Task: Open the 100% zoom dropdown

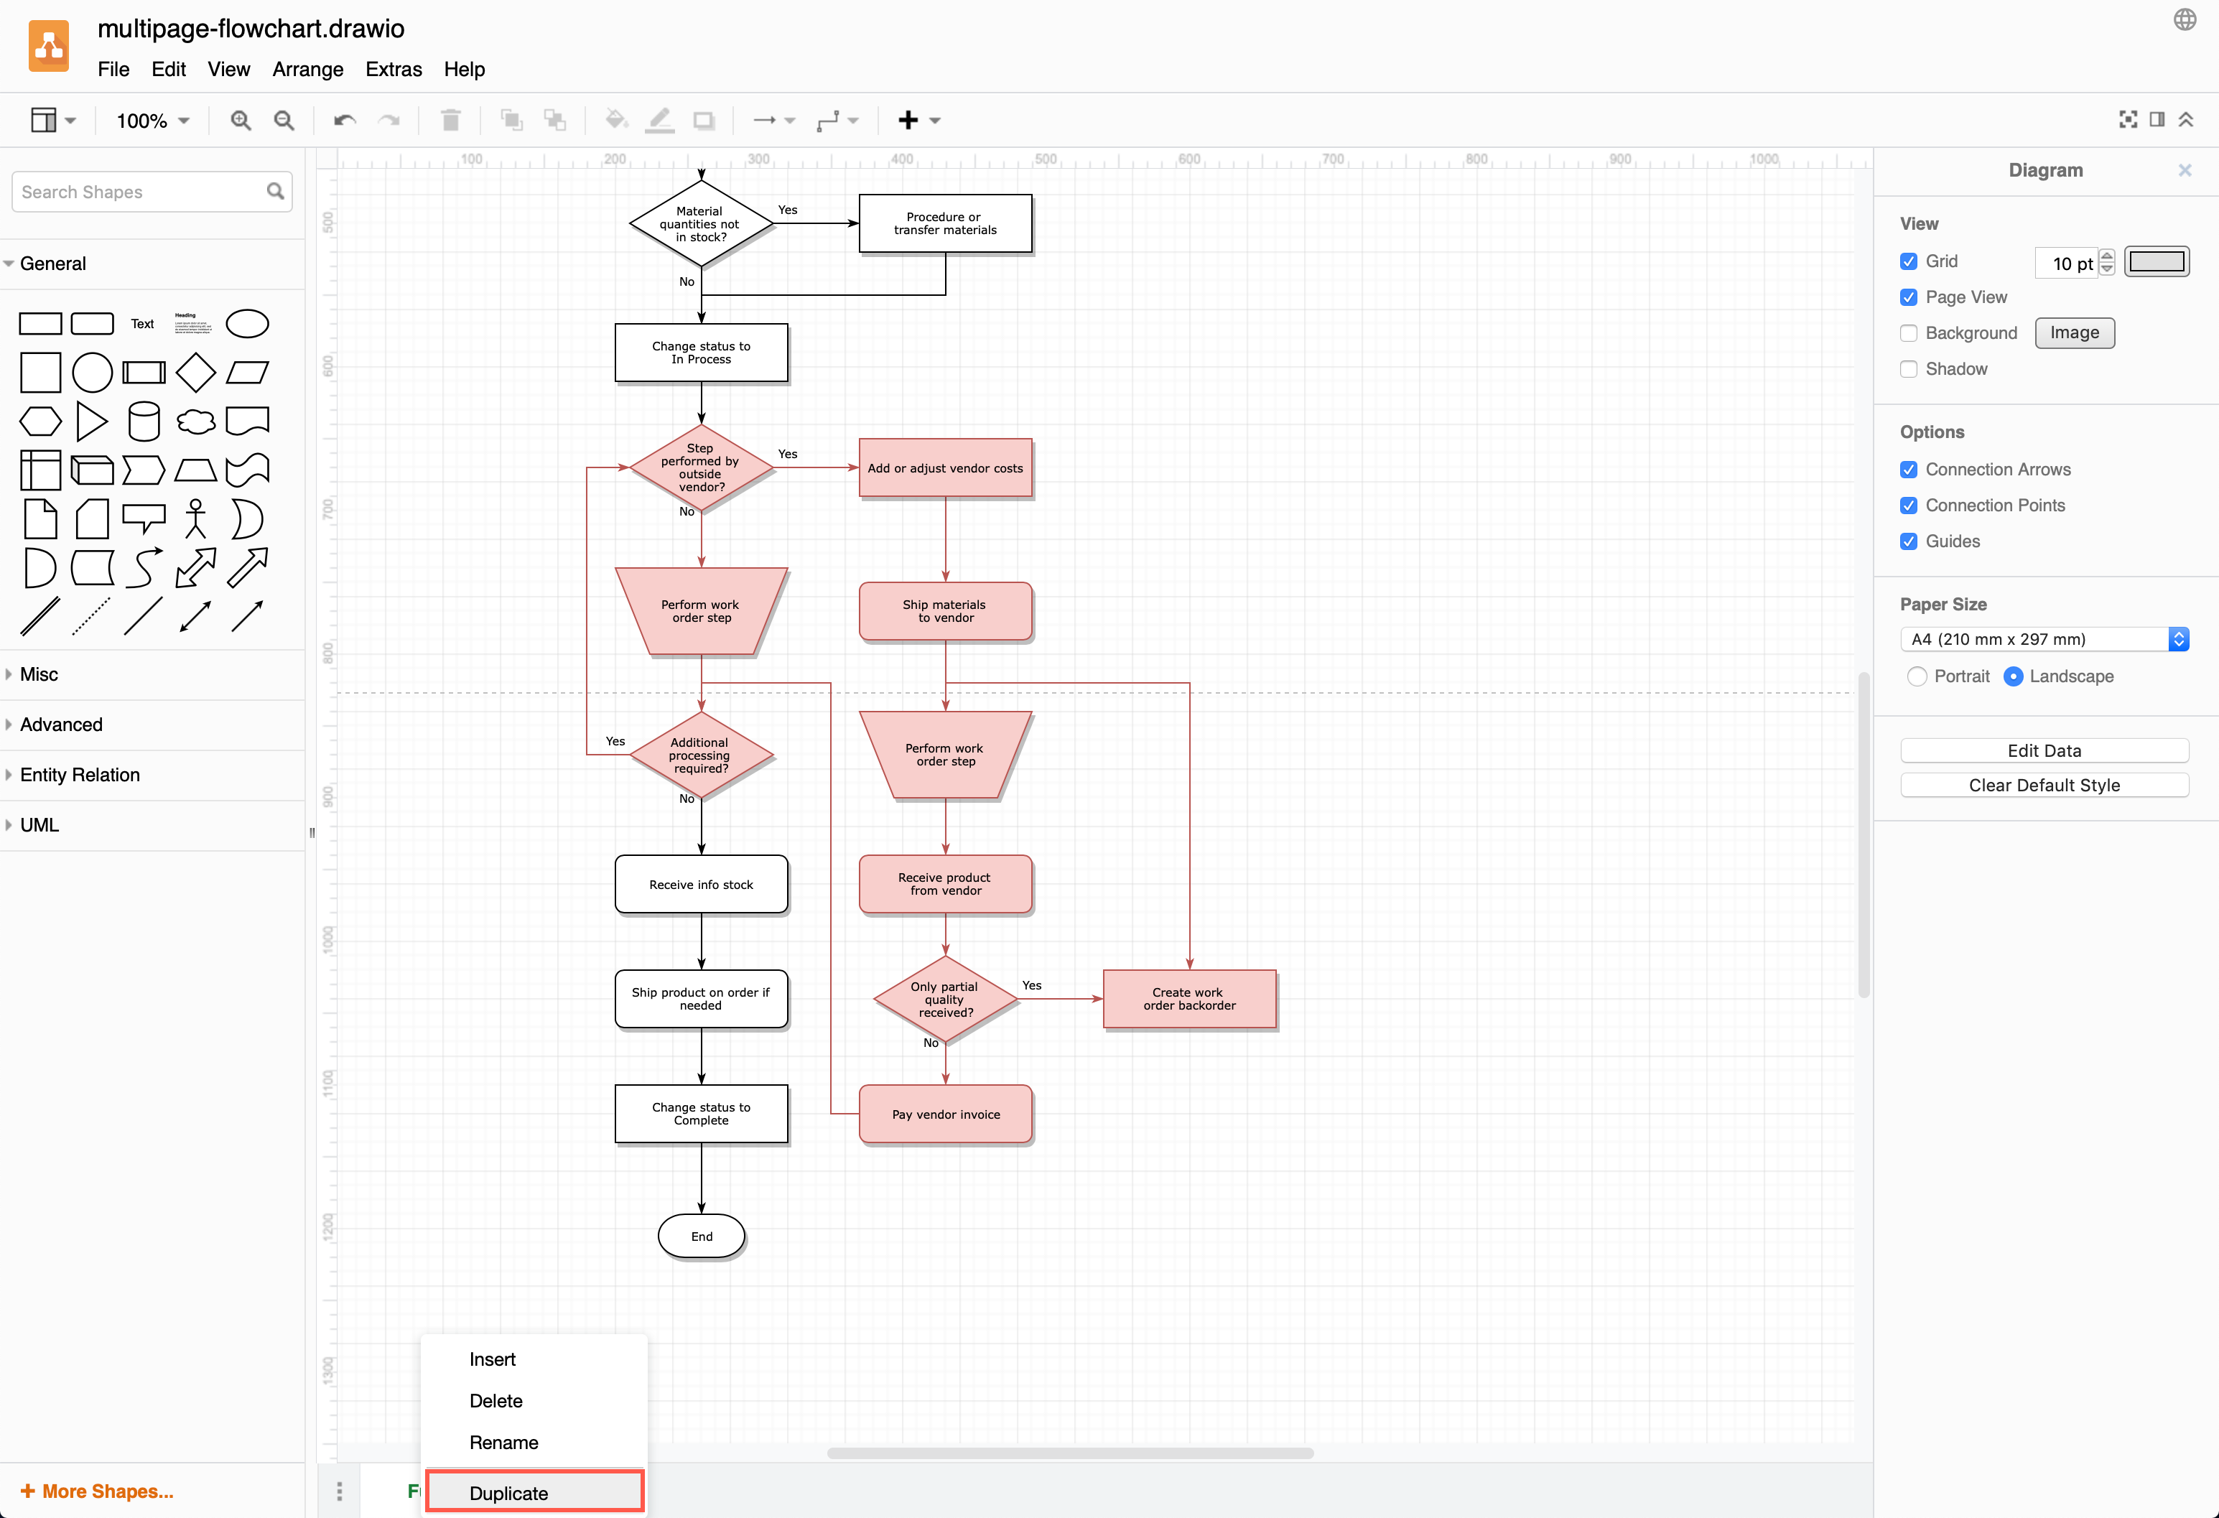Action: click(x=151, y=121)
